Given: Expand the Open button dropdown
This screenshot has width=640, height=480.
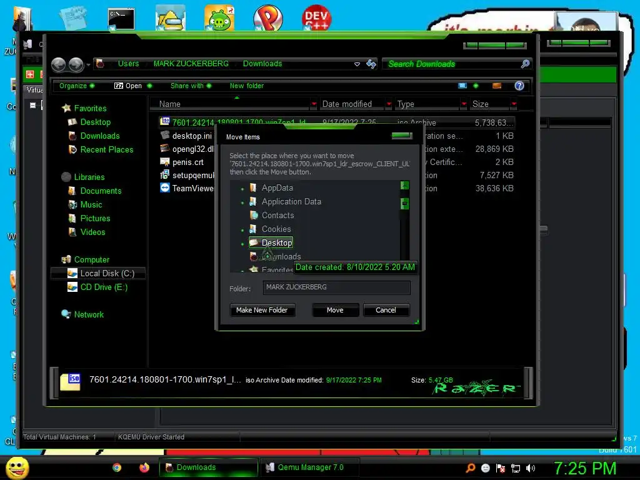Looking at the screenshot, I should [149, 86].
